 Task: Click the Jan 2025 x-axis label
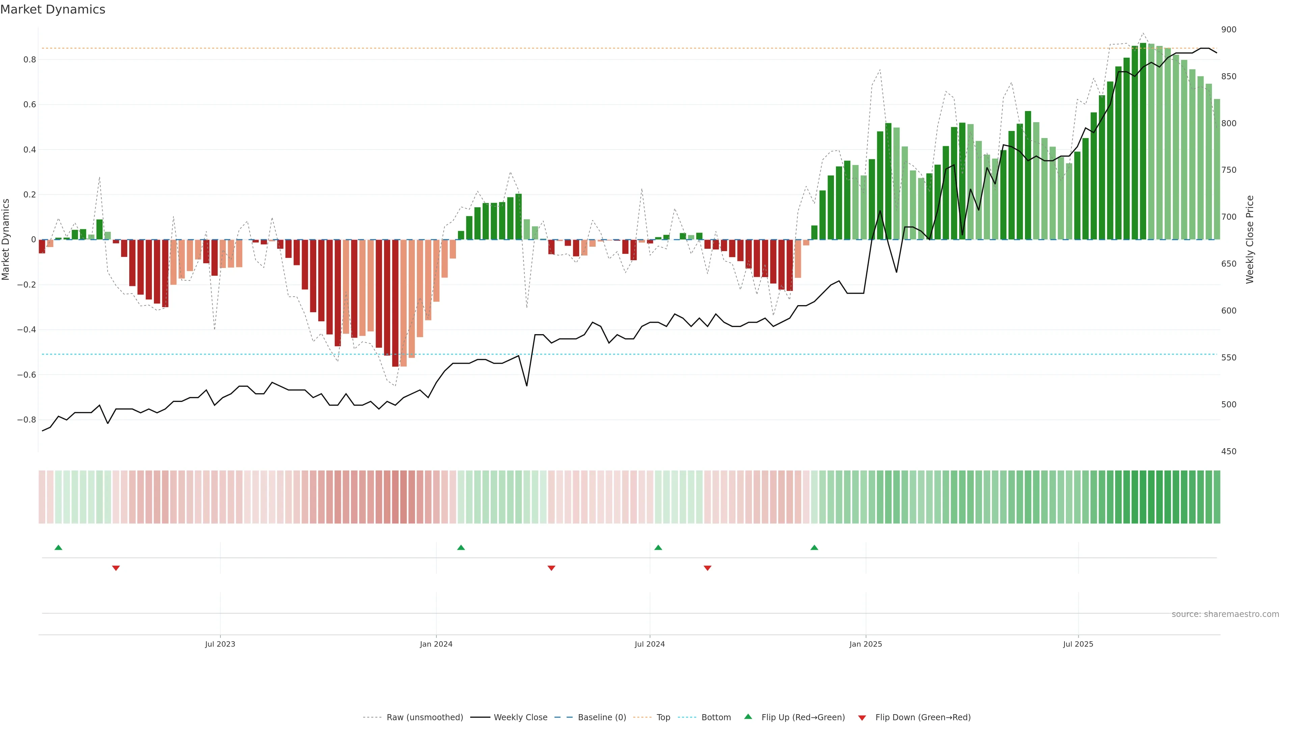point(865,644)
